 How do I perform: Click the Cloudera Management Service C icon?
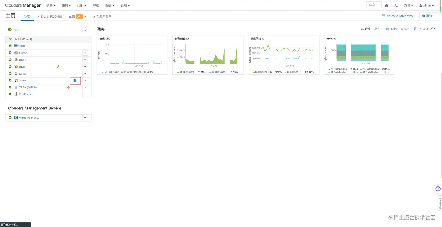[x=16, y=118]
